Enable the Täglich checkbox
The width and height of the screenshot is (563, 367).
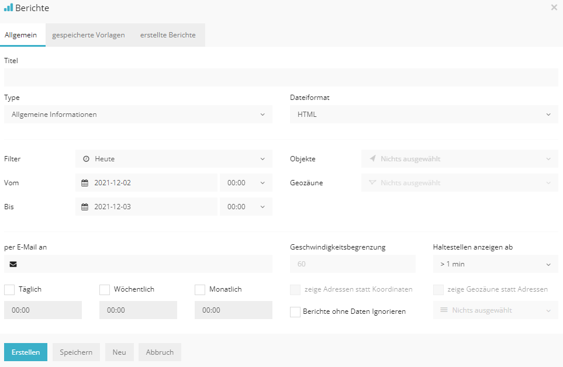(x=9, y=289)
